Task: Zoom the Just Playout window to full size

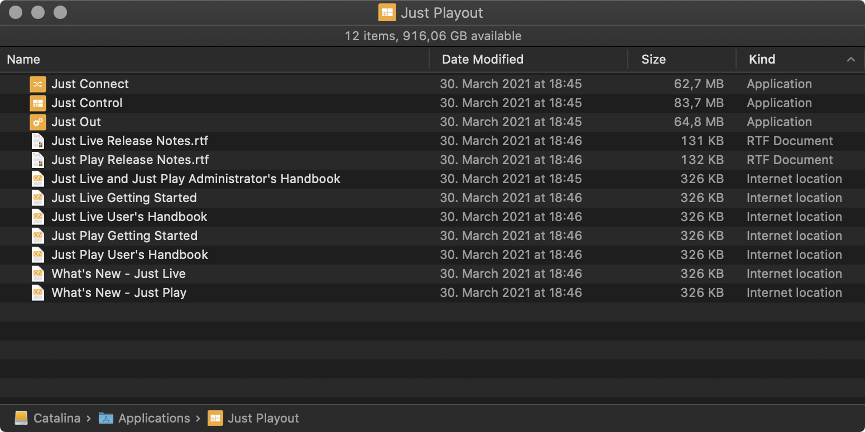Action: point(60,12)
